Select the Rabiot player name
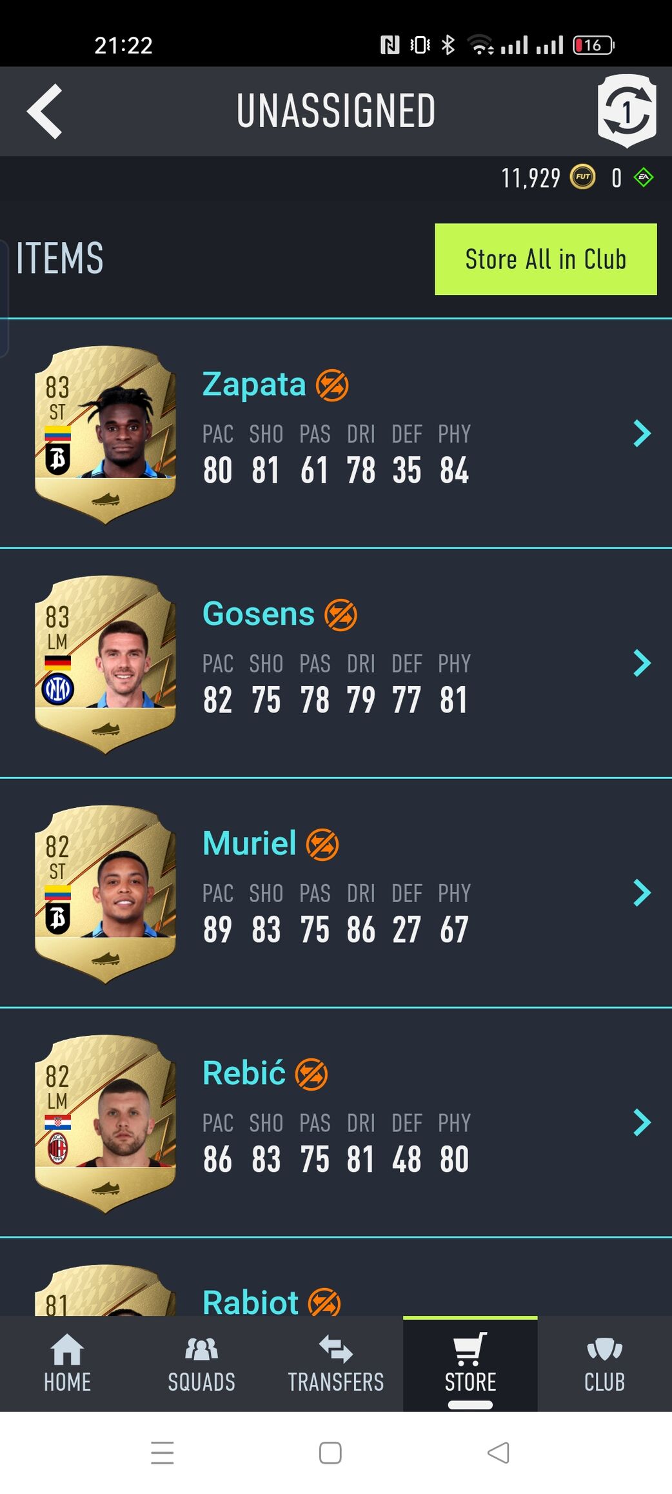This screenshot has height=1494, width=672. 250,1301
